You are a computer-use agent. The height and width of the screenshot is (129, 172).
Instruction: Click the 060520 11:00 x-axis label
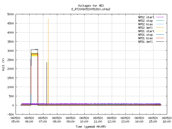pyautogui.click(x=98, y=120)
